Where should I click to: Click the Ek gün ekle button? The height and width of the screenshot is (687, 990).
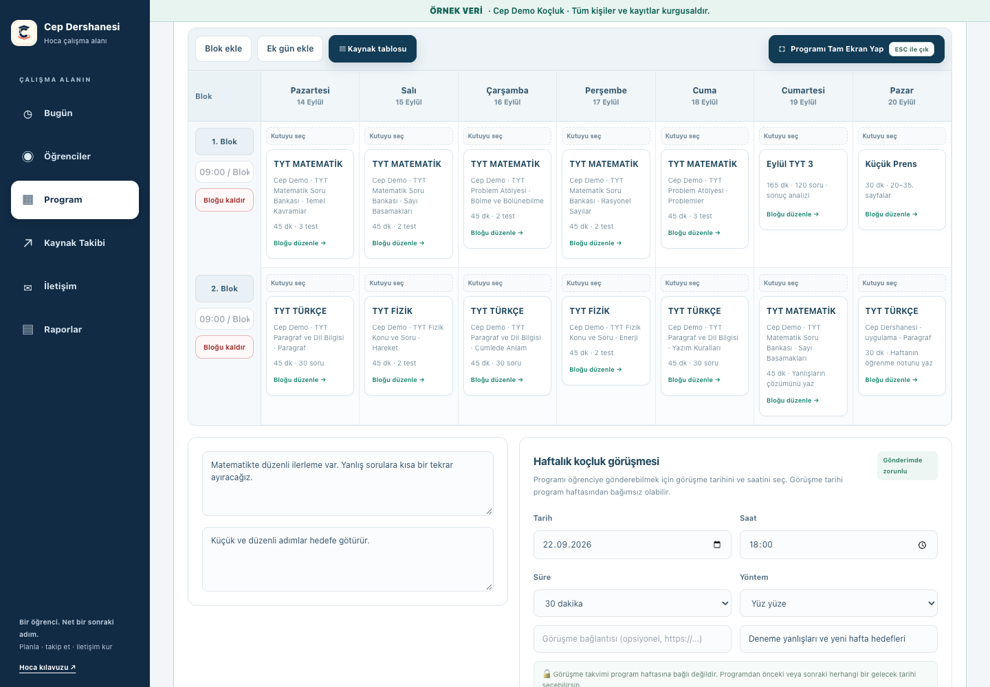[x=290, y=49]
